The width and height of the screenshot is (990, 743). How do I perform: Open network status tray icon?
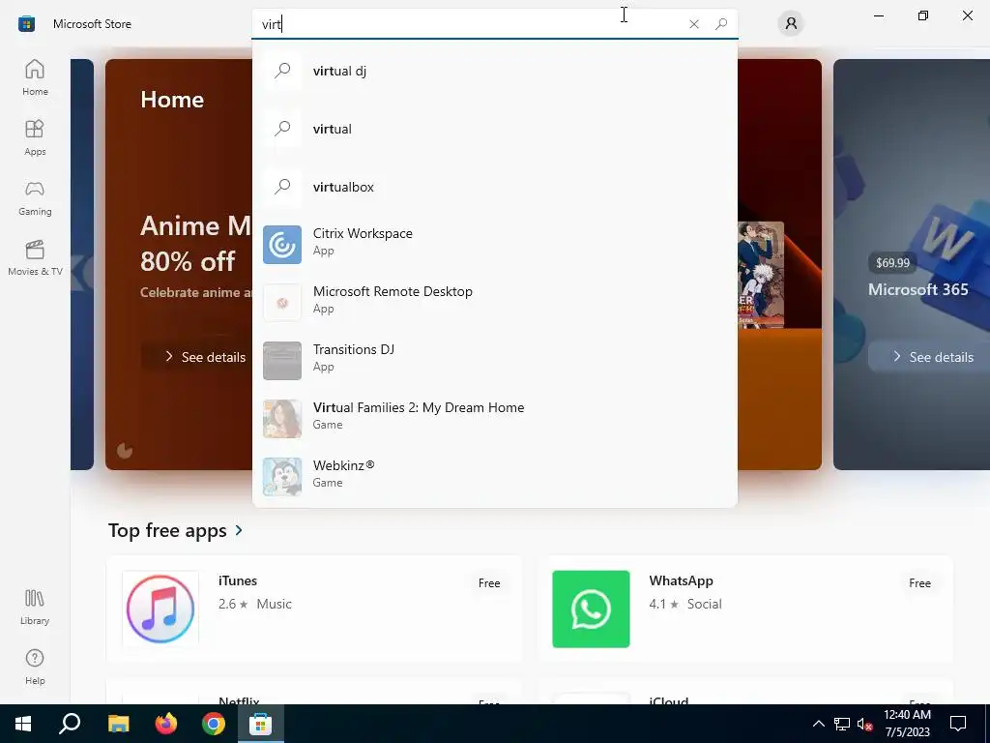click(x=842, y=724)
